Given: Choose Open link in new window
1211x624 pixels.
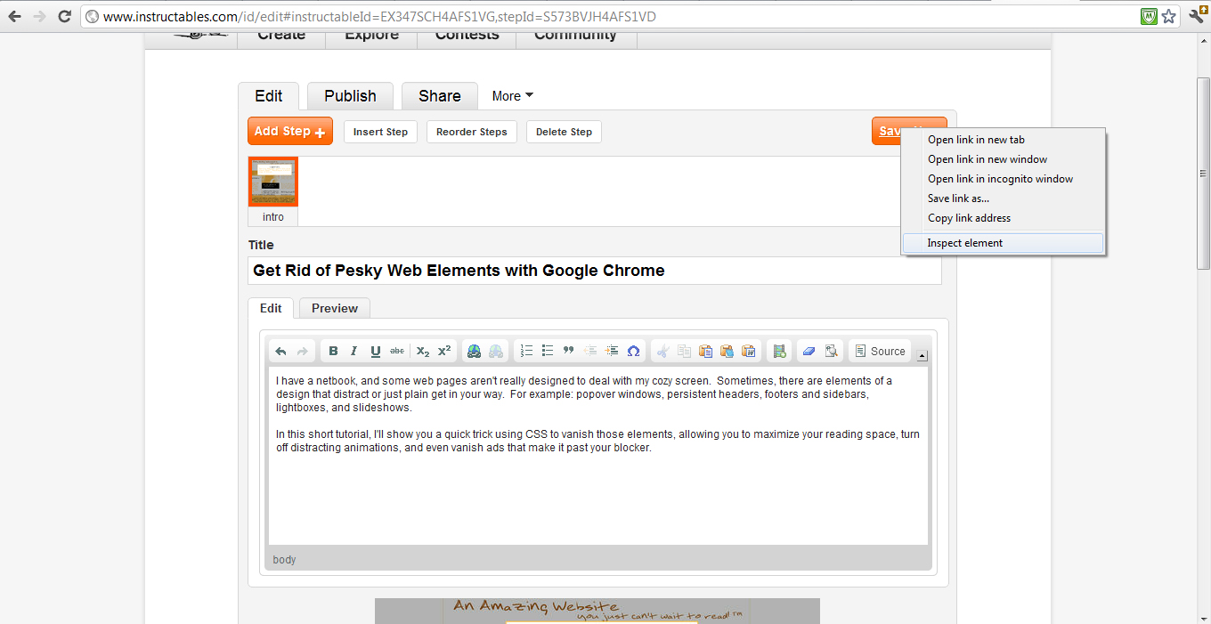Looking at the screenshot, I should 1003,159.
